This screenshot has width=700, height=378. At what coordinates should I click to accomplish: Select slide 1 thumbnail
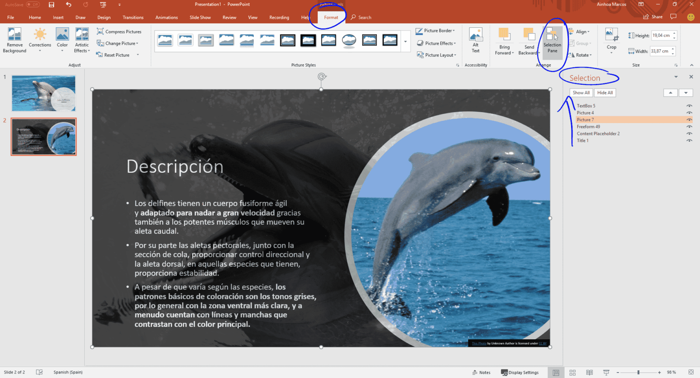43,93
